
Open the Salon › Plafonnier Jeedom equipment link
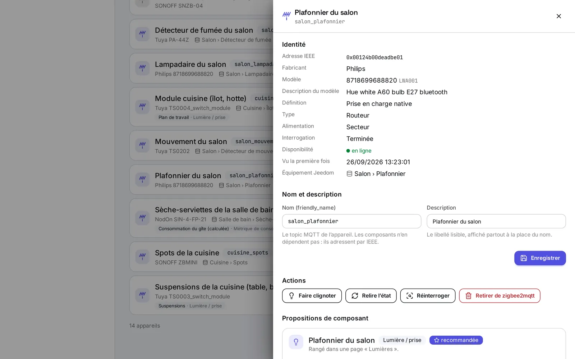(x=376, y=174)
